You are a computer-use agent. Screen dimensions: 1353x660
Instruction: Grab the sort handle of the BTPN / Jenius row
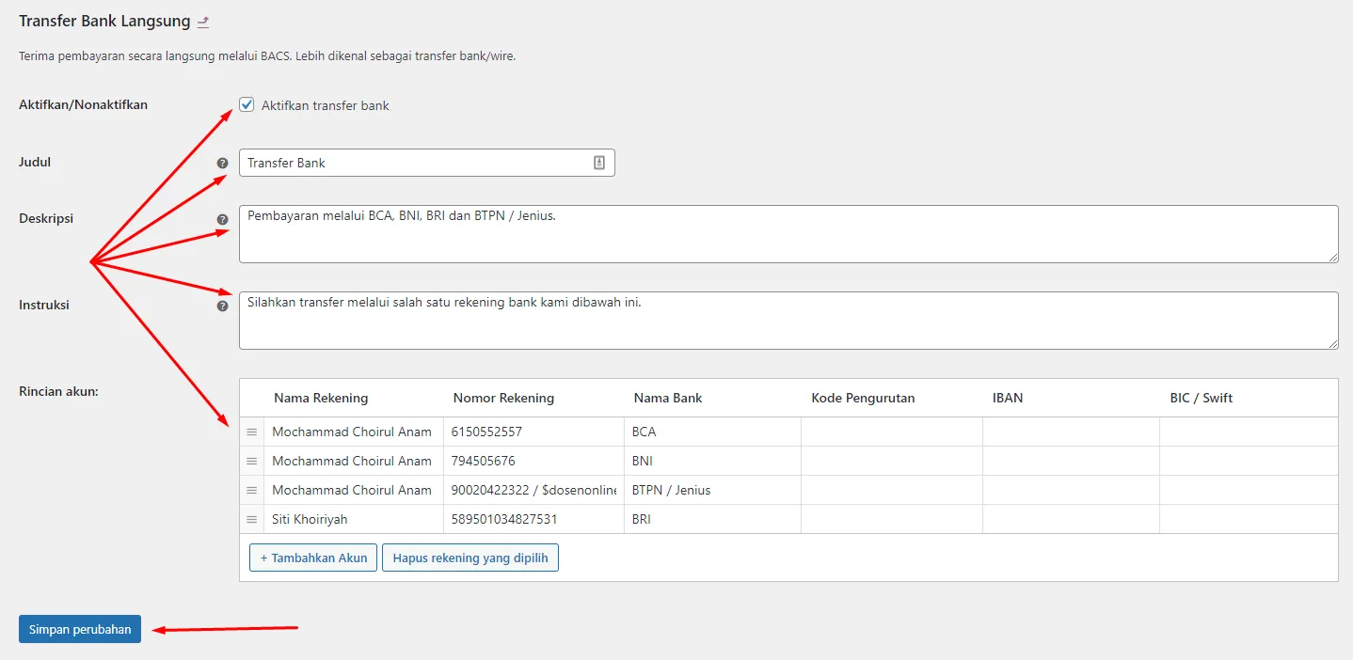[x=251, y=490]
